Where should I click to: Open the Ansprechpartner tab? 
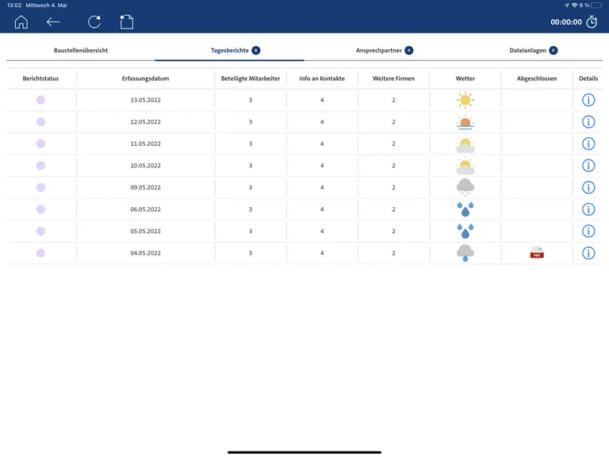click(x=384, y=50)
